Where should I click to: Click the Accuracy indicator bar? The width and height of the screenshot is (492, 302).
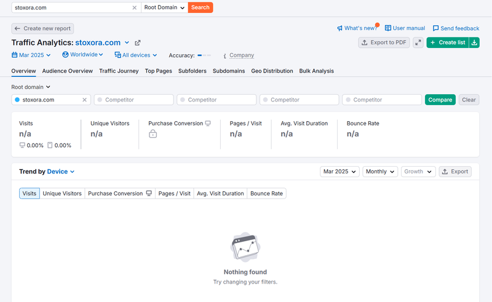[x=204, y=55]
